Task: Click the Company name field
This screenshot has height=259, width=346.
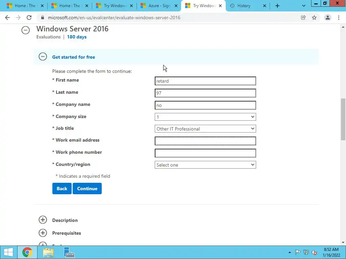Action: (x=205, y=105)
